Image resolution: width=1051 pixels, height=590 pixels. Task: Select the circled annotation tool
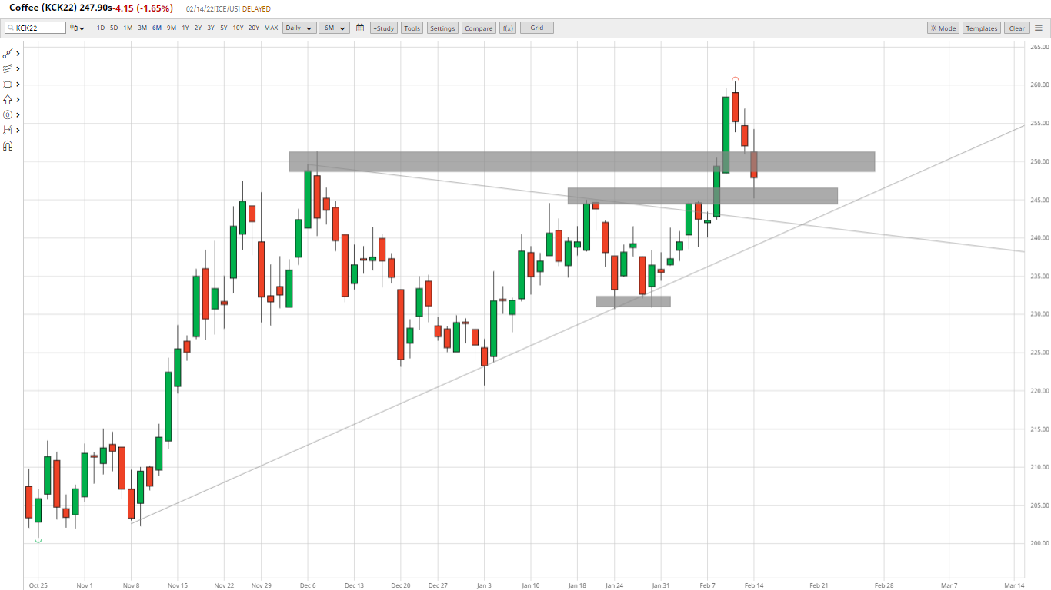point(8,115)
